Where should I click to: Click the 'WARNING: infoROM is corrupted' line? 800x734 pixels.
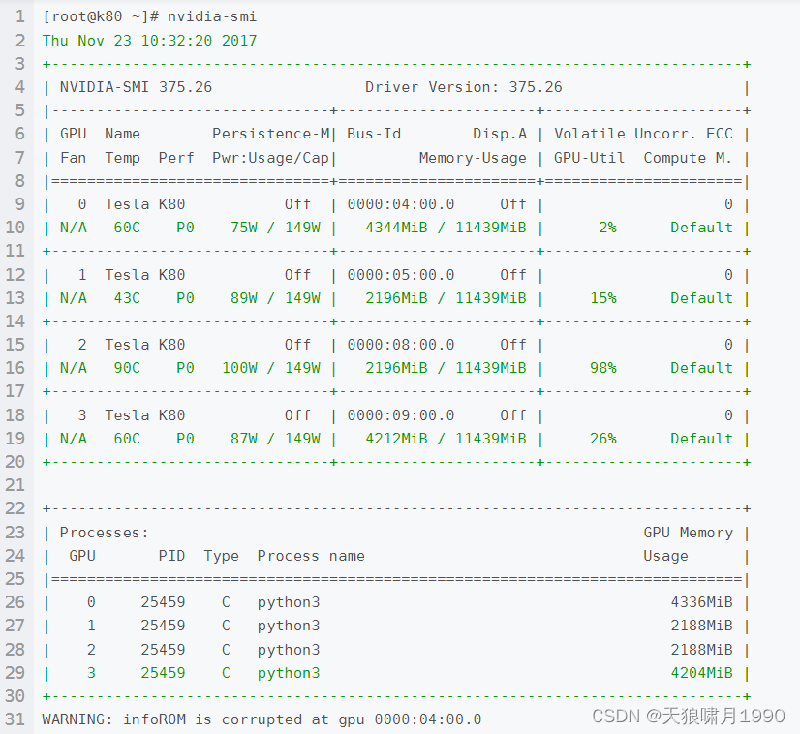point(262,719)
